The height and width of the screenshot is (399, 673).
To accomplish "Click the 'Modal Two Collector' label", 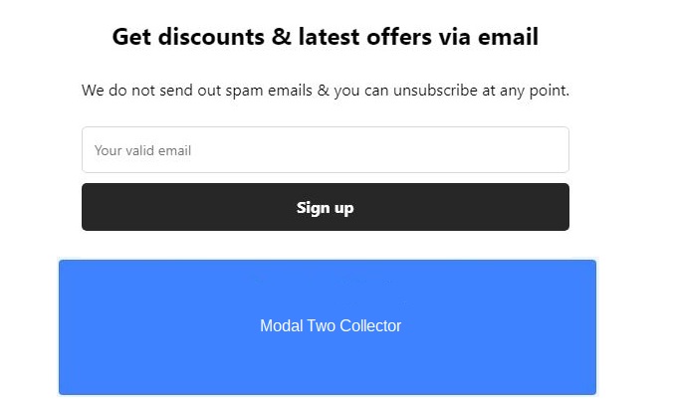I will click(331, 326).
